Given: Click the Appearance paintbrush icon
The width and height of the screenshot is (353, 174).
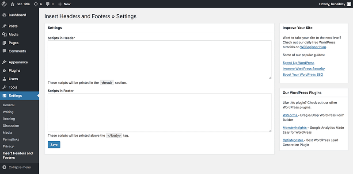Looking at the screenshot, I should point(4,62).
